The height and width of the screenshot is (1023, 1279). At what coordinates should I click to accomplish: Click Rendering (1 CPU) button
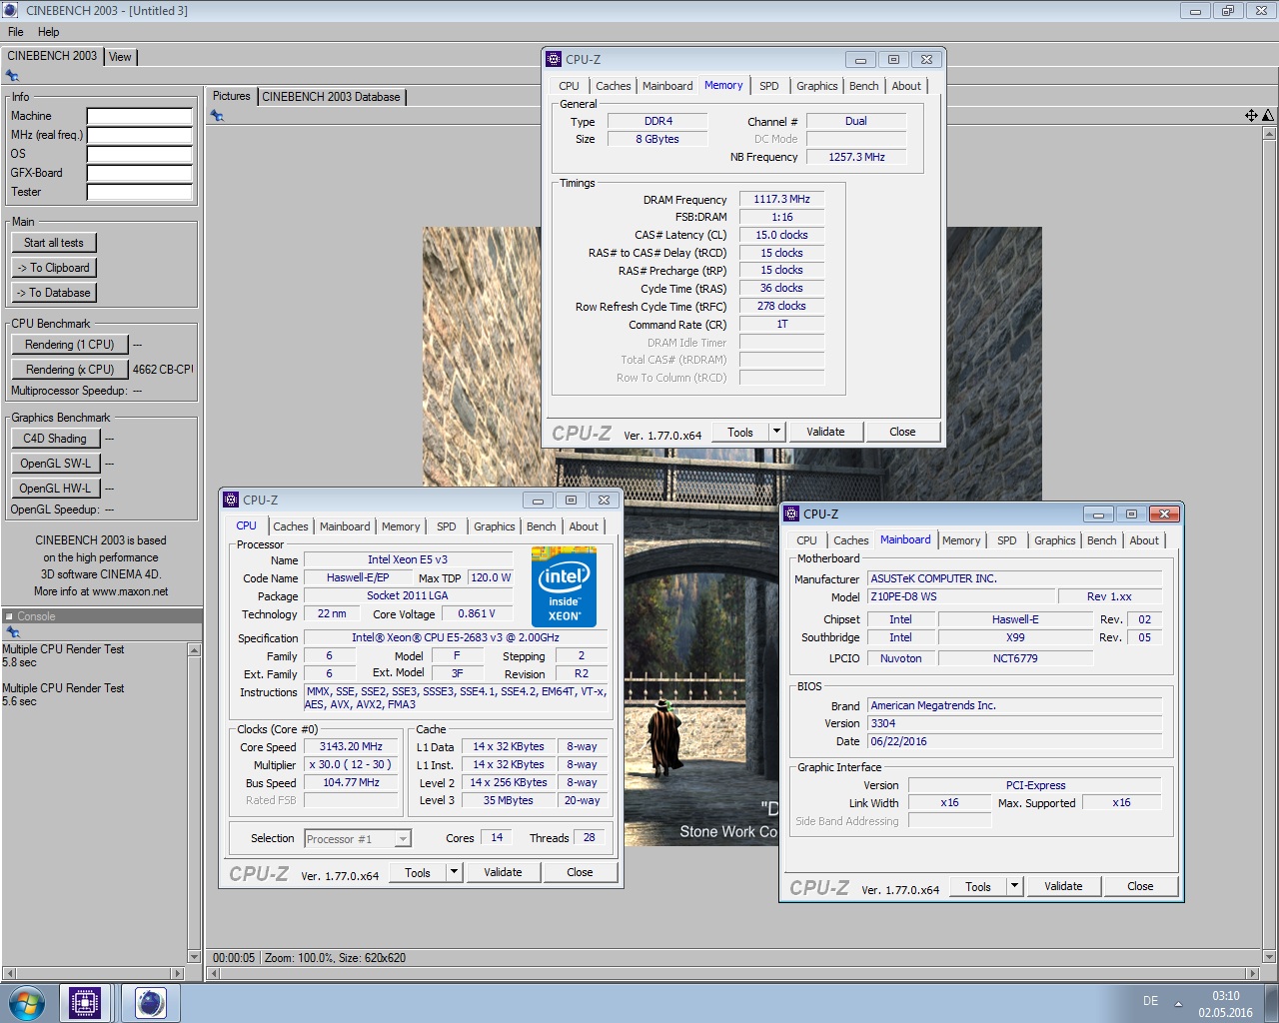(x=70, y=345)
